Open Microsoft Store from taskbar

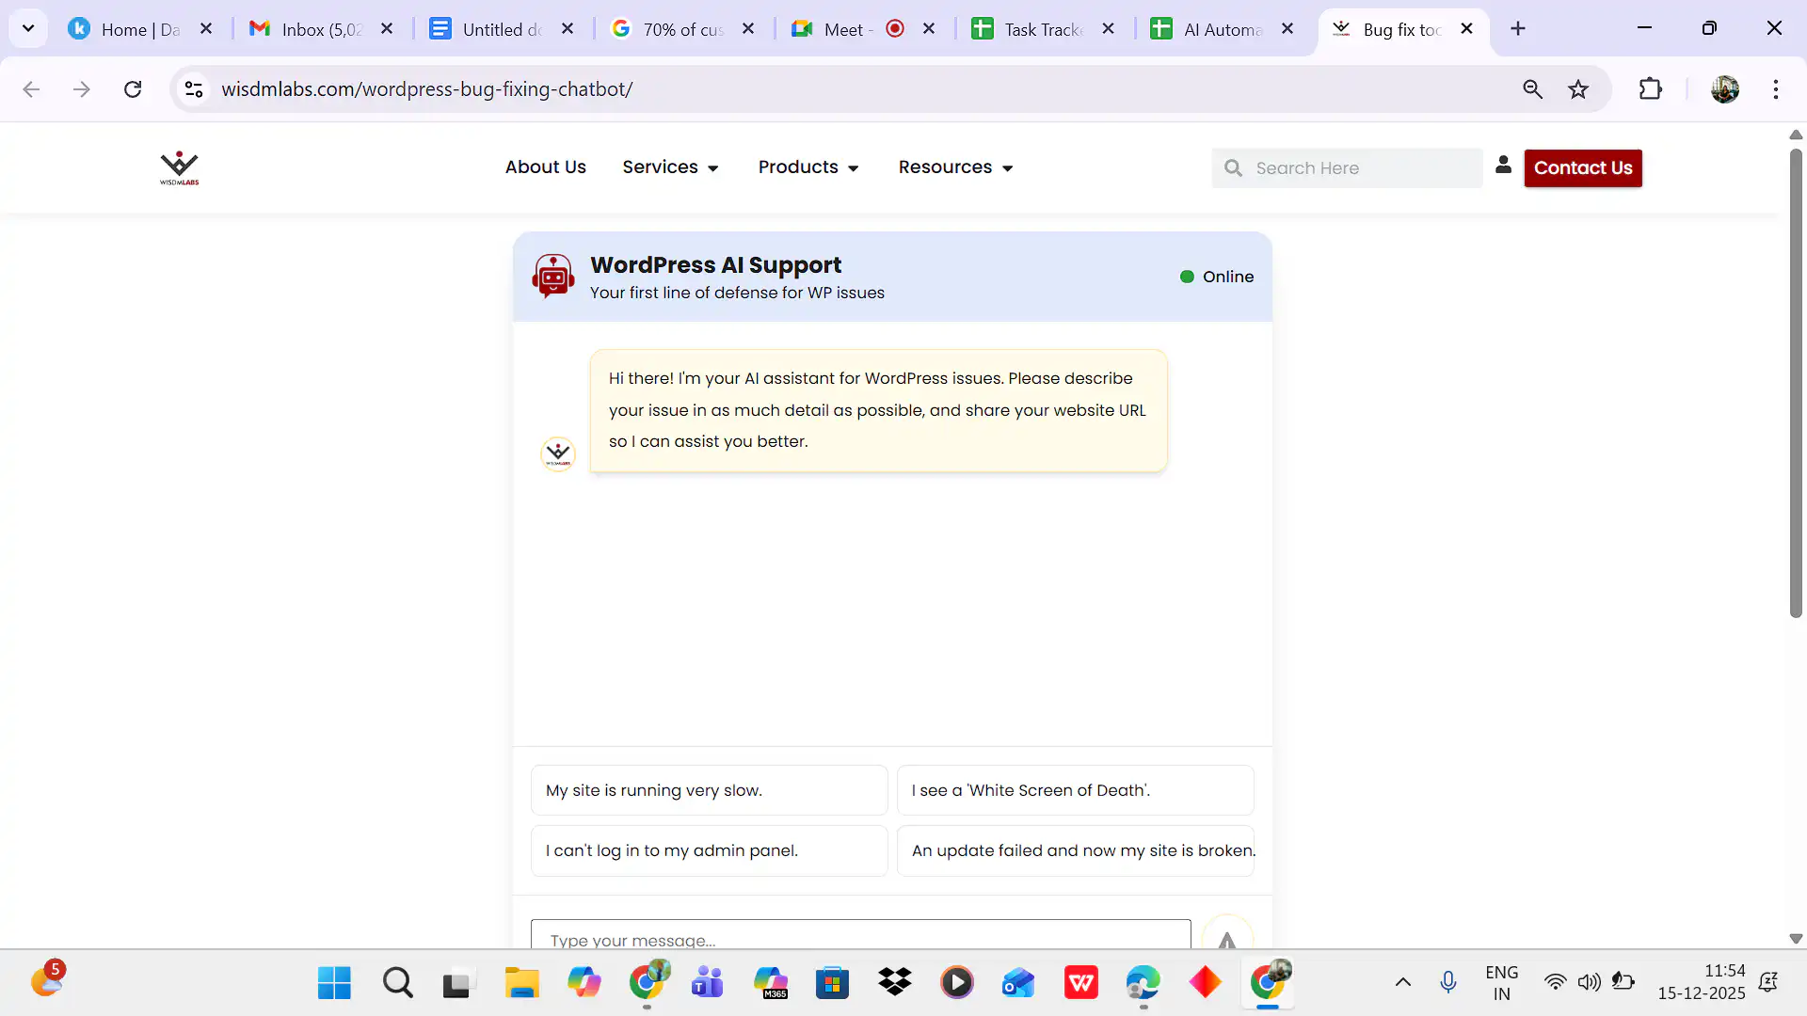coord(832,983)
